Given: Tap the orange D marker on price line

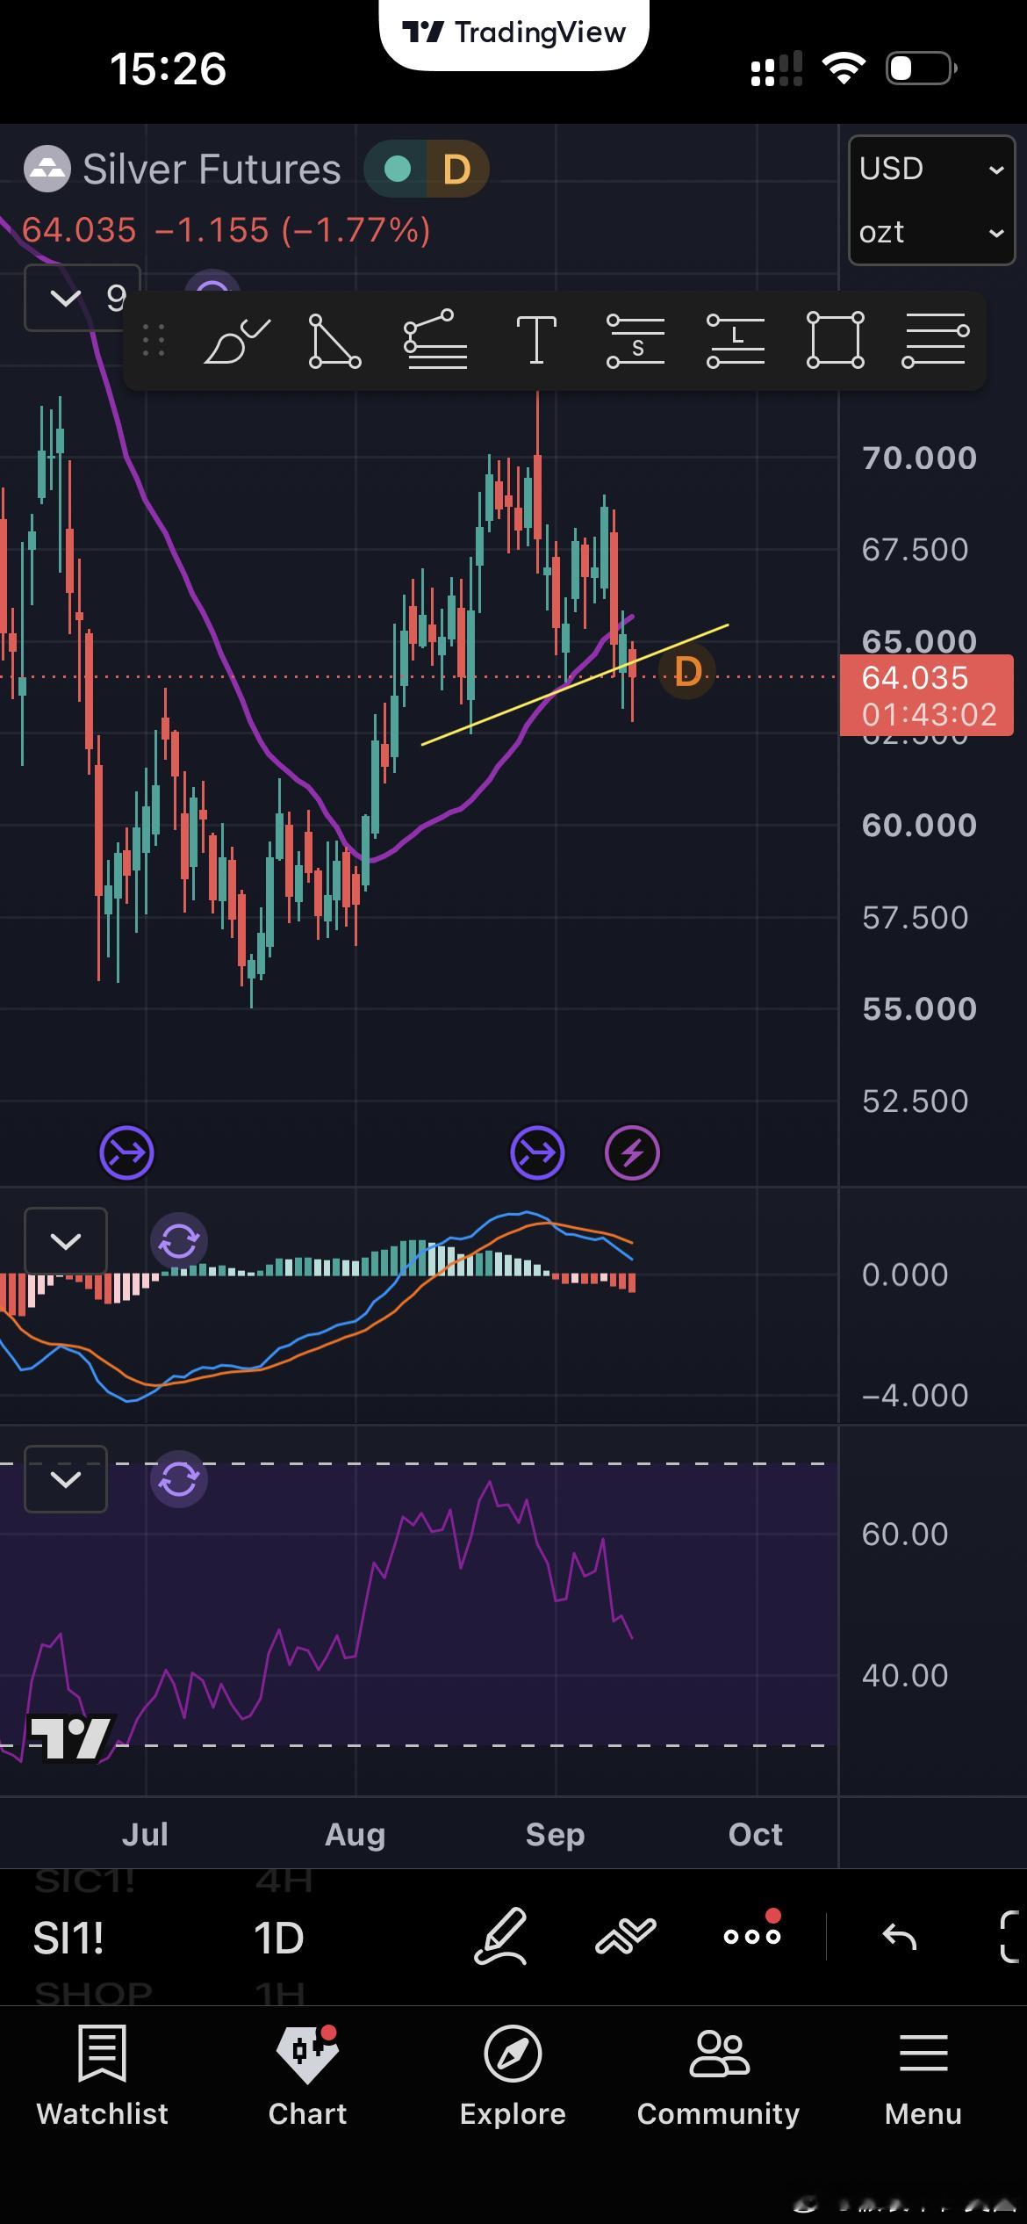Looking at the screenshot, I should (x=687, y=672).
